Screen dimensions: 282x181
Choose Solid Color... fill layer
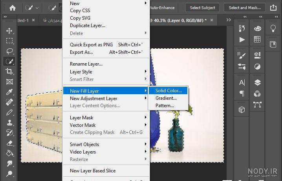pos(168,91)
